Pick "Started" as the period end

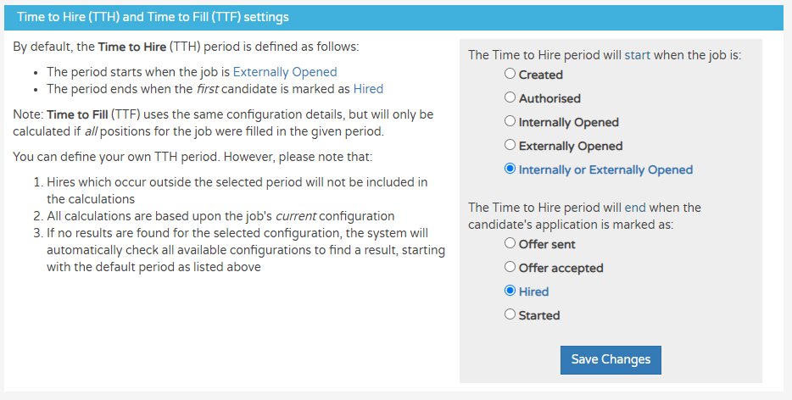click(510, 314)
